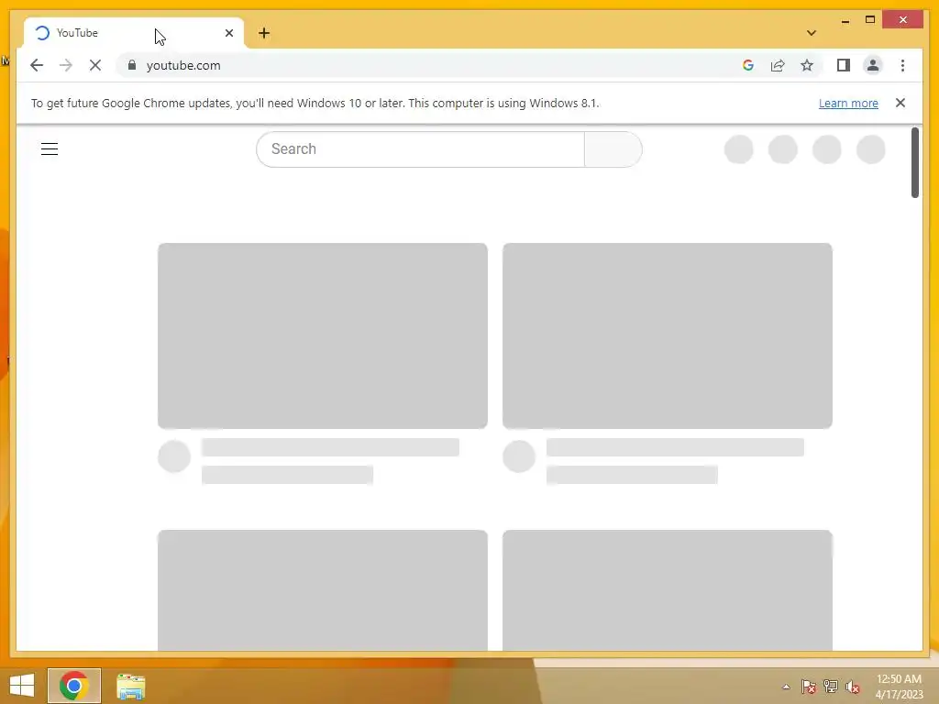This screenshot has height=704, width=939.
Task: Click the network status tray icon
Action: (830, 687)
